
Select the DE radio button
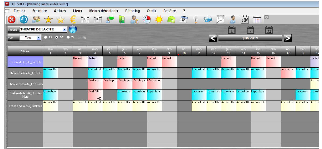(x=57, y=38)
